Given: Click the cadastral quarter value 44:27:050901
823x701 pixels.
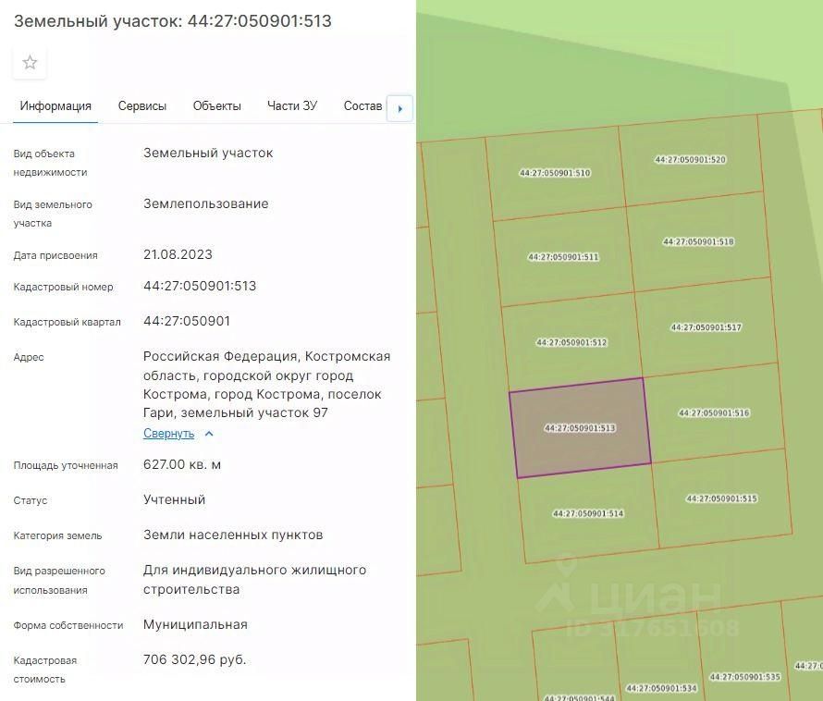Looking at the screenshot, I should [187, 321].
